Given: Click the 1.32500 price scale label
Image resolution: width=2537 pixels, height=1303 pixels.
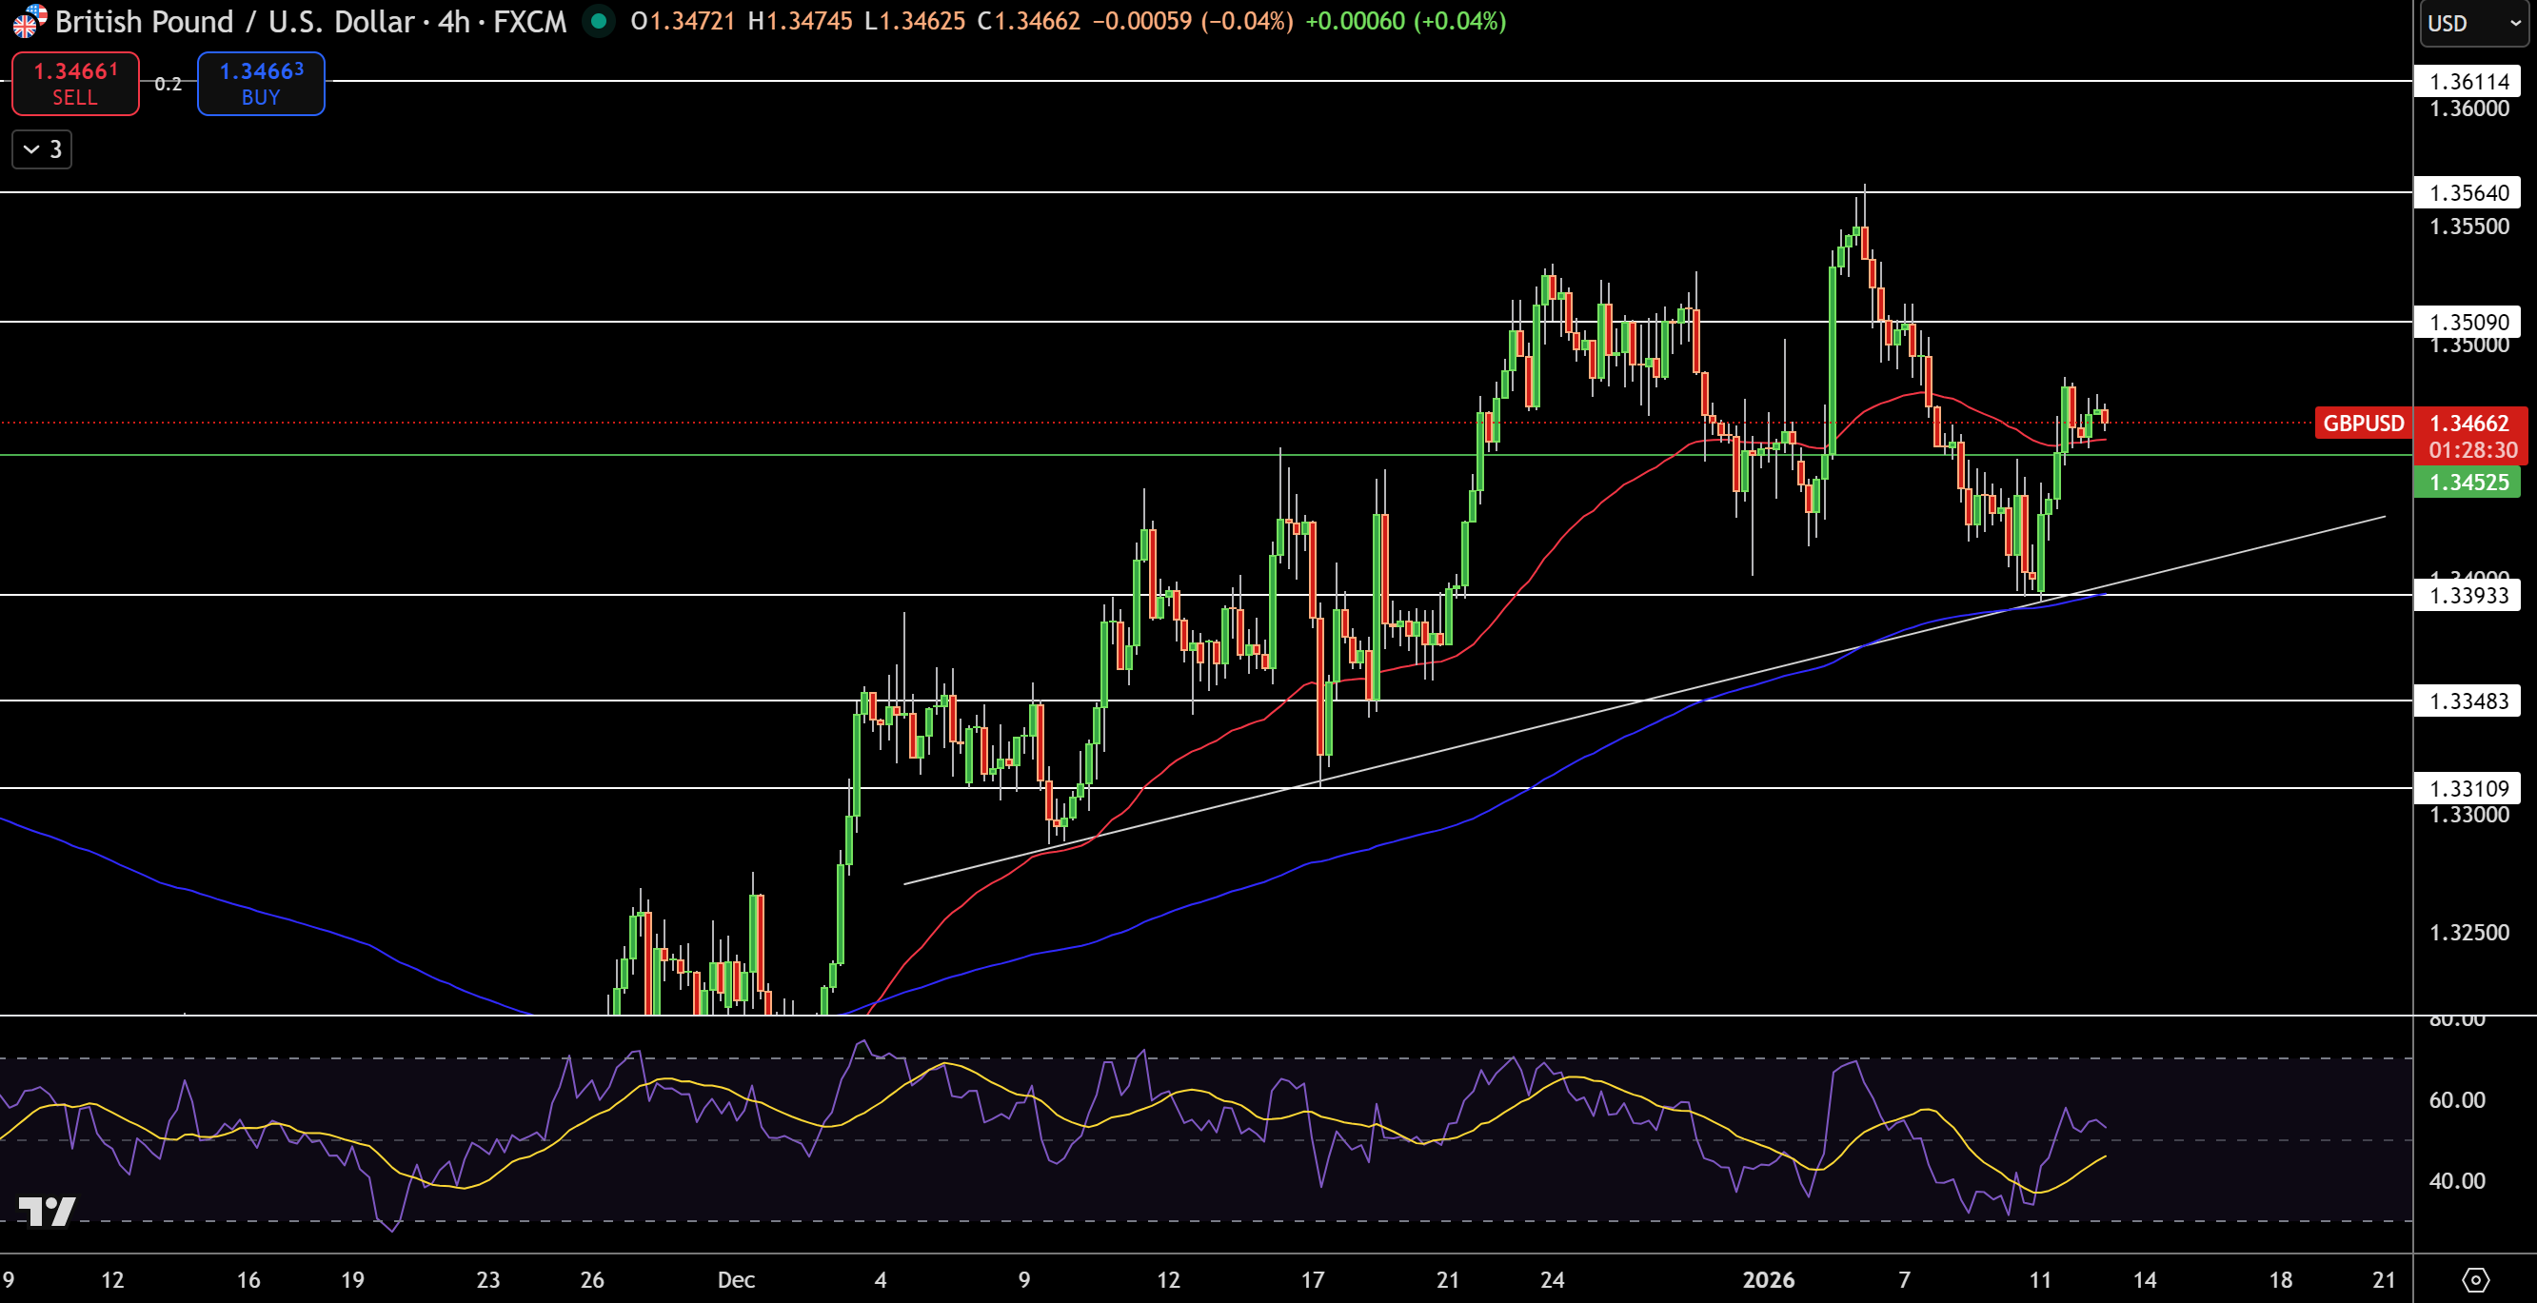Looking at the screenshot, I should [x=2468, y=932].
